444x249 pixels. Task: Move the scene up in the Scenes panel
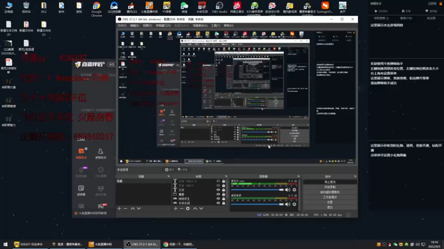(133, 209)
